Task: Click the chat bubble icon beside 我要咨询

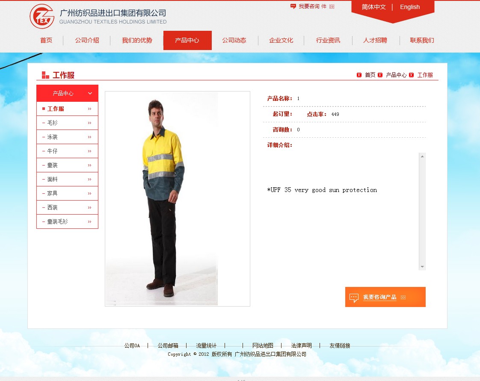Action: tap(293, 6)
